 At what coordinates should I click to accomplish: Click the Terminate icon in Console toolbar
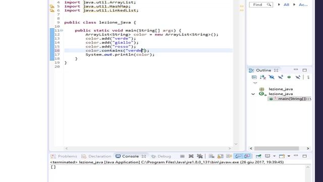(x=182, y=156)
